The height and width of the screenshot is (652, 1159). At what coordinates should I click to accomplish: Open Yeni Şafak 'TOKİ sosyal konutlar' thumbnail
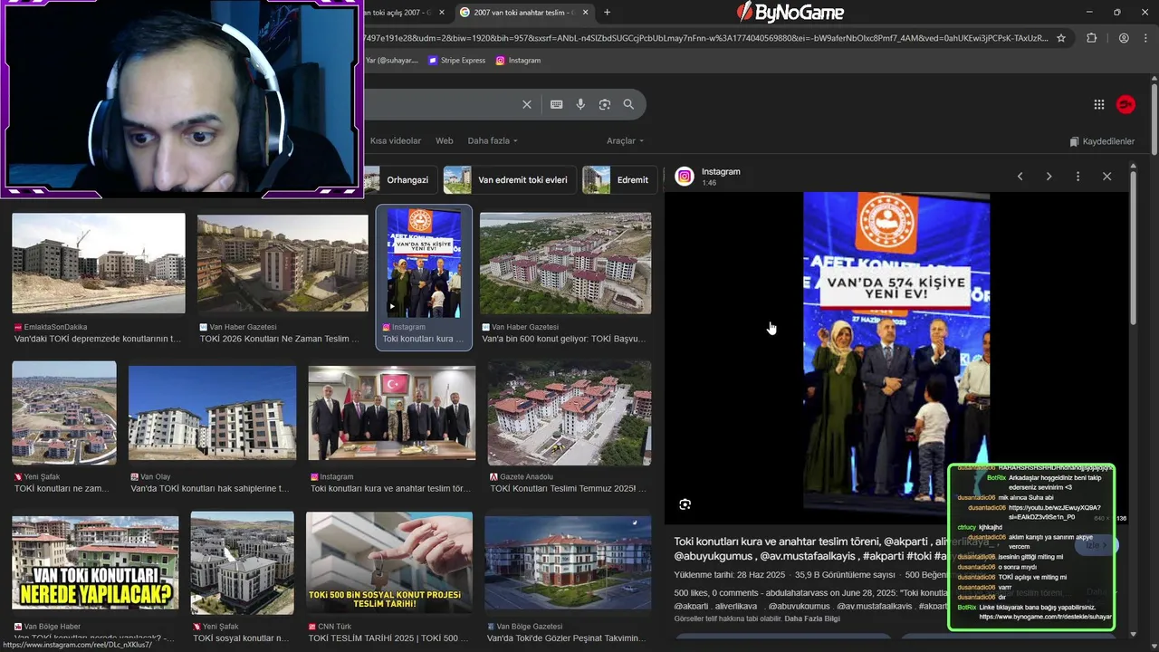(x=243, y=563)
